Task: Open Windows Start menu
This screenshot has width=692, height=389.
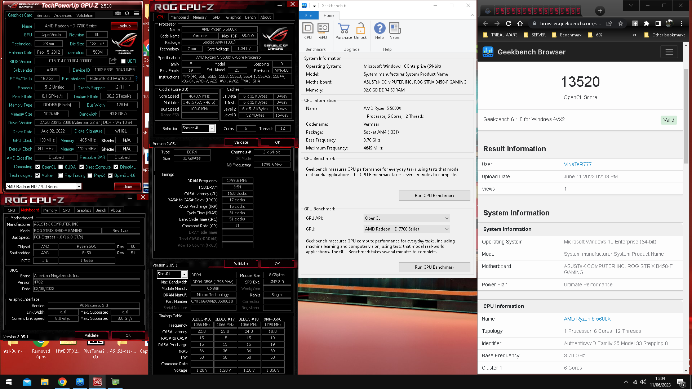Action: pyautogui.click(x=9, y=382)
